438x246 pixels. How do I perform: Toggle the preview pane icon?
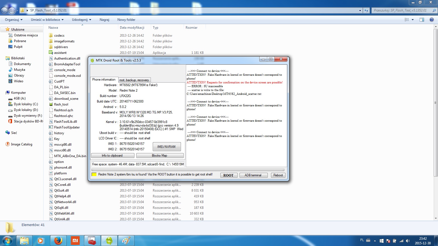click(422, 20)
